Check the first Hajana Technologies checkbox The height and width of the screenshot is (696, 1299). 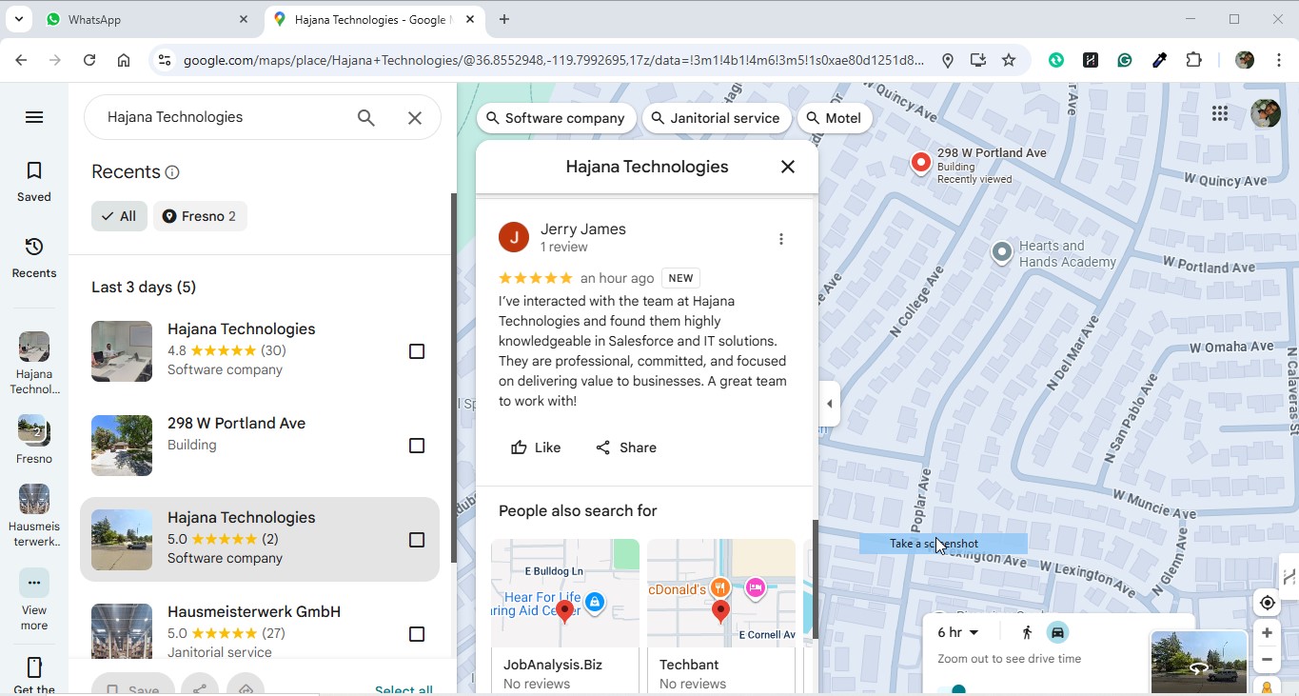tap(417, 351)
